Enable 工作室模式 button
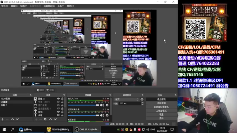The width and height of the screenshot is (237, 133). (x=161, y=111)
